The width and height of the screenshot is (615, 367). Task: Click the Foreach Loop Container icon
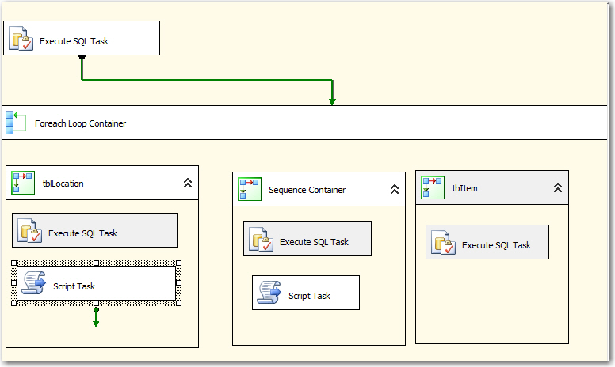[16, 123]
